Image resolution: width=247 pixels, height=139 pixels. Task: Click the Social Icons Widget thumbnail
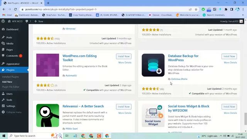[153, 115]
